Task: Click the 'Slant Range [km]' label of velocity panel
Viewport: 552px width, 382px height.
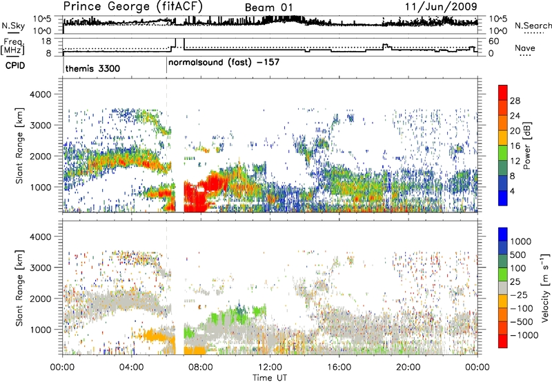Action: [x=19, y=288]
